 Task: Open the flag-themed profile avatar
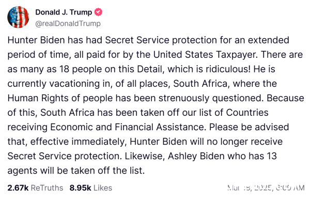click(x=18, y=17)
